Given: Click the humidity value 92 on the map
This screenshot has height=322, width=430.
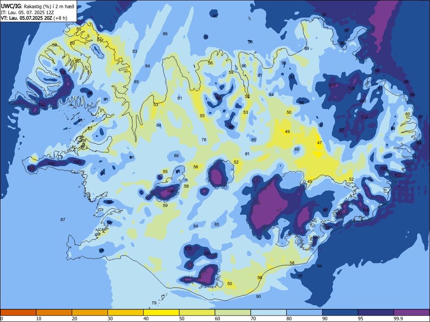Looking at the screenshot, I should [x=321, y=125].
